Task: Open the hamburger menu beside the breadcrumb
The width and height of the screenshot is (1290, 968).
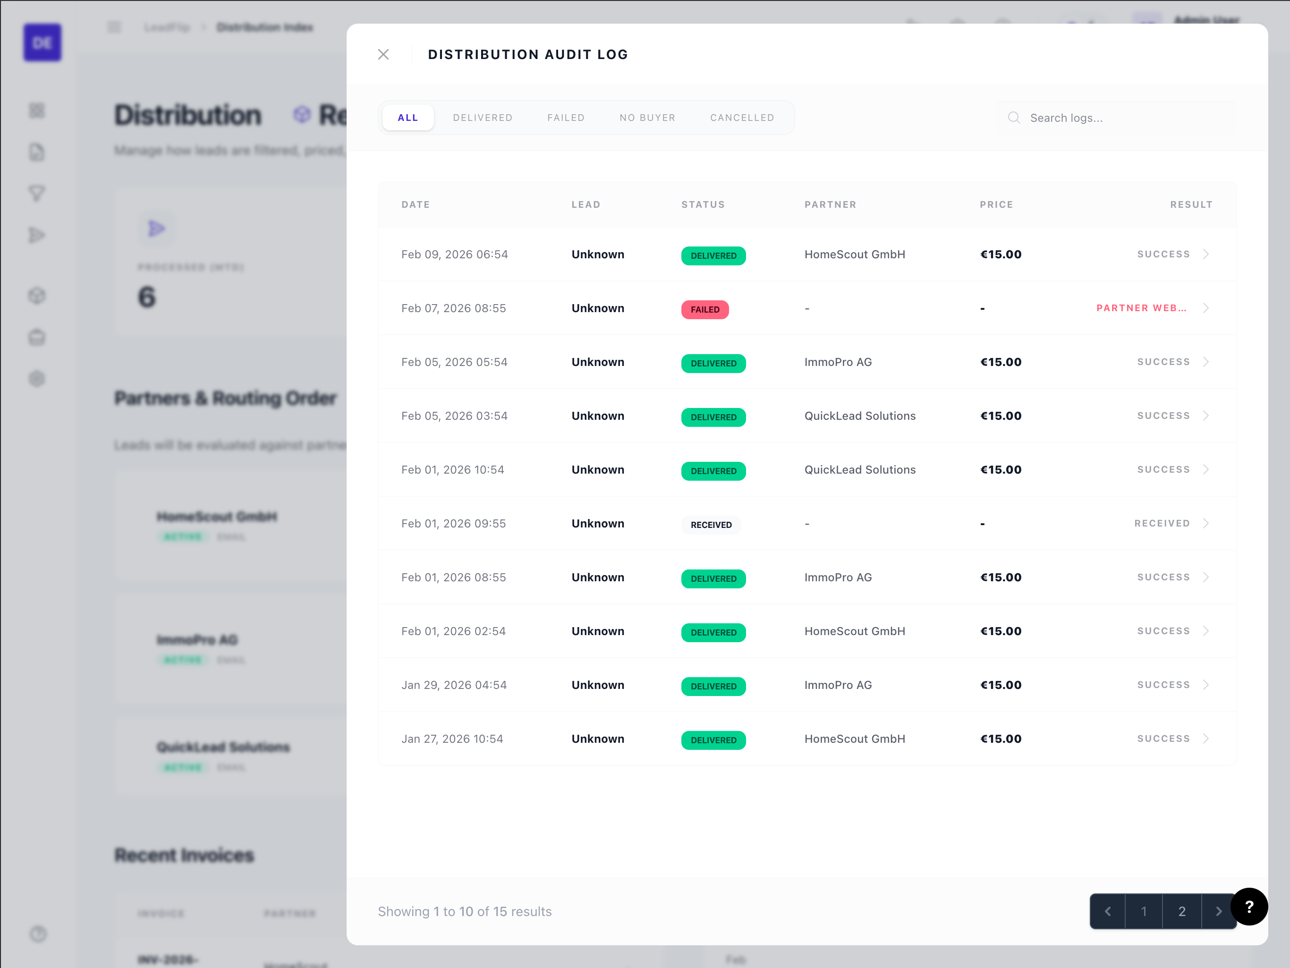Action: coord(114,27)
